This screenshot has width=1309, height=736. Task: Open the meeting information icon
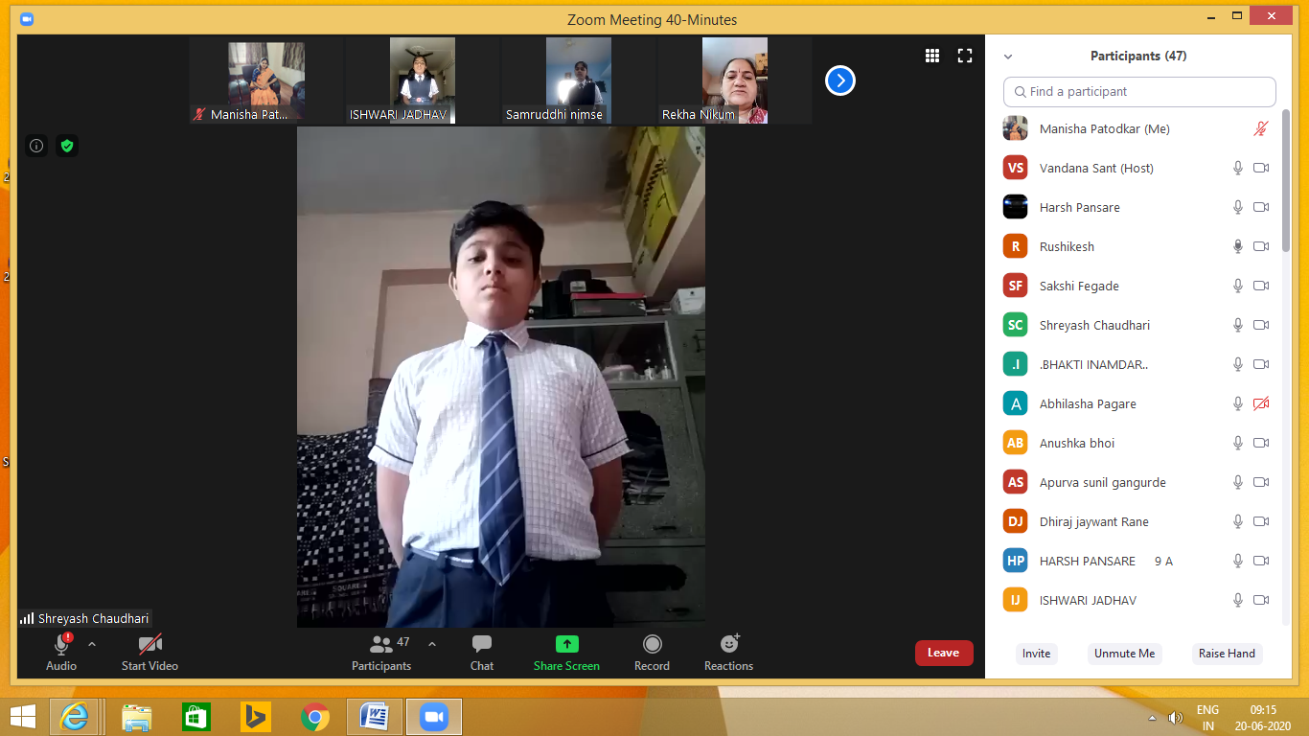pos(36,146)
